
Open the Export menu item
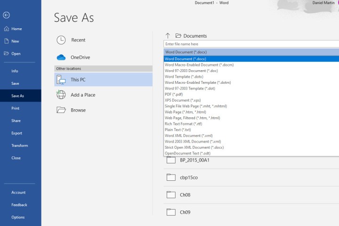[16, 133]
